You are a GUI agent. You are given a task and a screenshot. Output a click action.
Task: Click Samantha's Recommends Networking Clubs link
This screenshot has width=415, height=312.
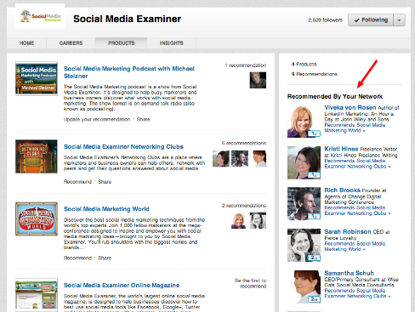coord(357,293)
